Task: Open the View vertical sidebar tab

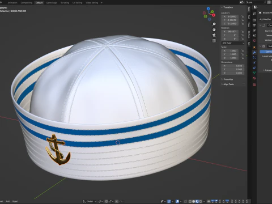Action: (x=249, y=25)
